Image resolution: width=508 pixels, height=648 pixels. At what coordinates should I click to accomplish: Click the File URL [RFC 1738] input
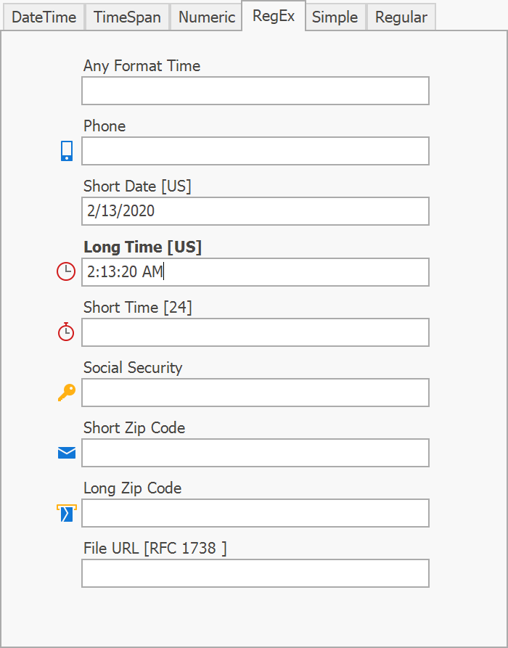(x=255, y=573)
